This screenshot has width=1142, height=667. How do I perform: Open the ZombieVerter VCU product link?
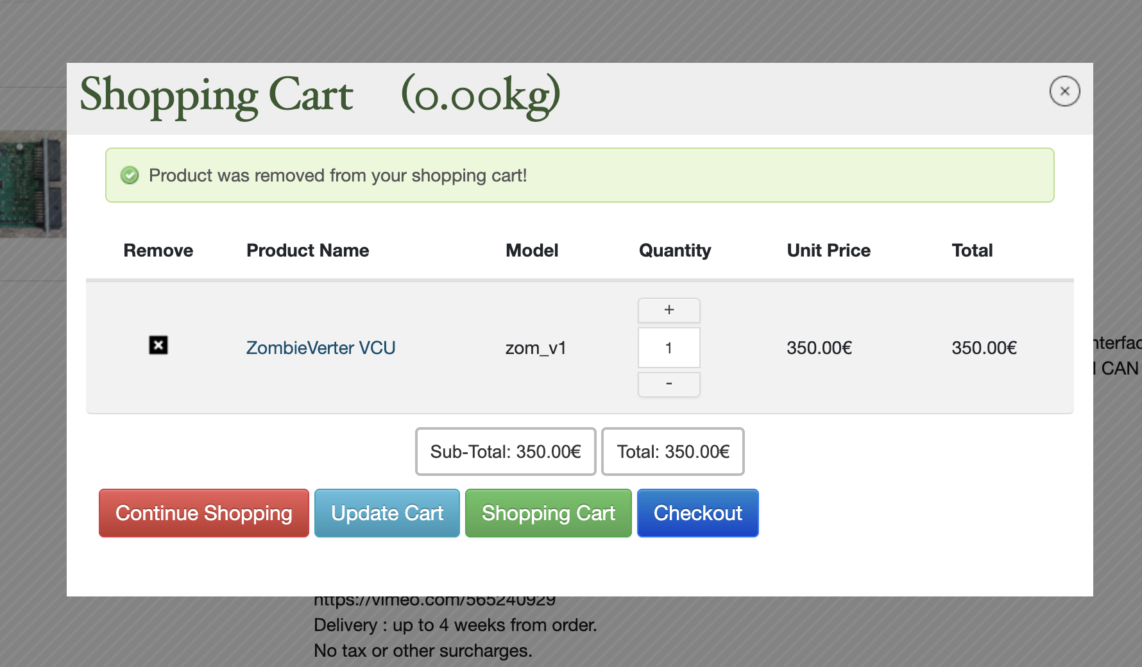click(x=321, y=348)
